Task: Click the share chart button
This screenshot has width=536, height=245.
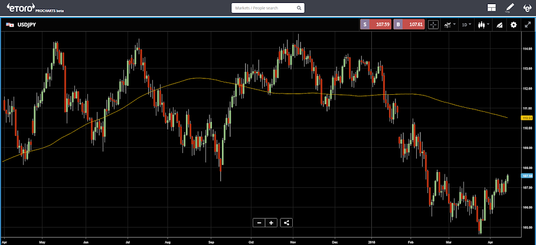Action: [286, 223]
